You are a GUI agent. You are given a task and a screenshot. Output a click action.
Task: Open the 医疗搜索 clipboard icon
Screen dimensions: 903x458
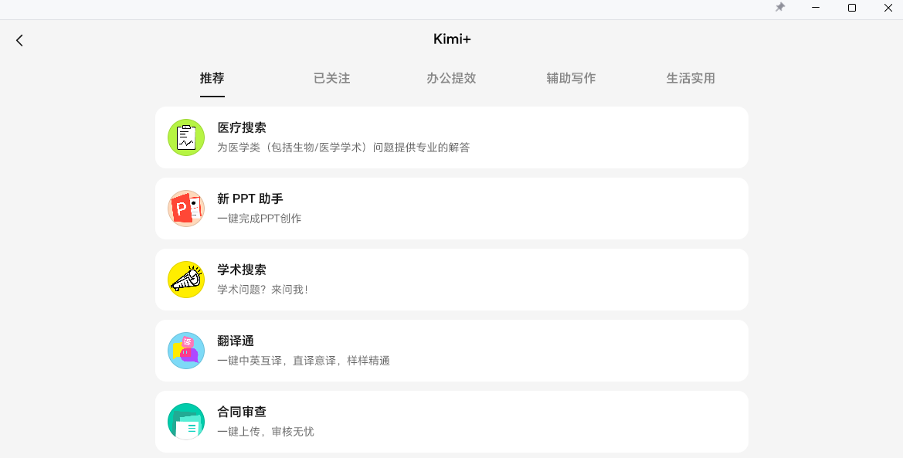point(186,137)
